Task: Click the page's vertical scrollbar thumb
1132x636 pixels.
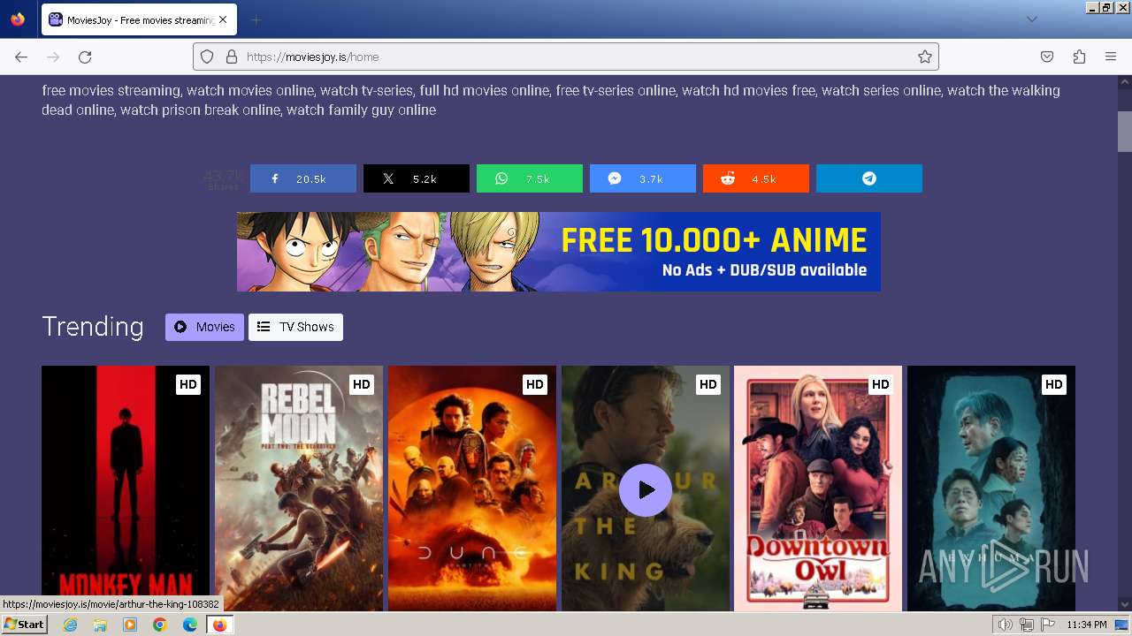Action: [1125, 132]
